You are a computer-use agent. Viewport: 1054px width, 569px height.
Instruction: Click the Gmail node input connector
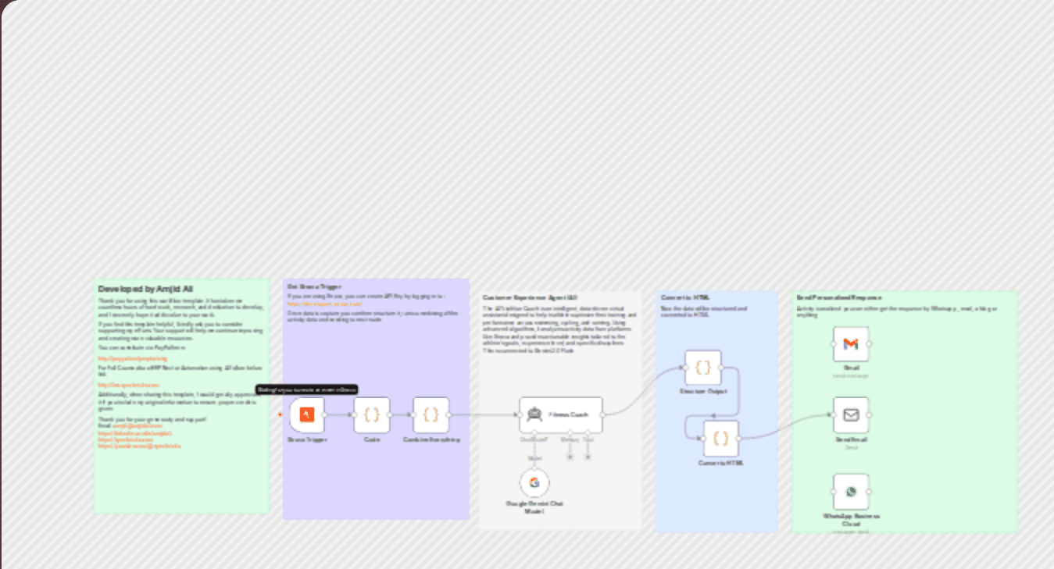pyautogui.click(x=833, y=343)
